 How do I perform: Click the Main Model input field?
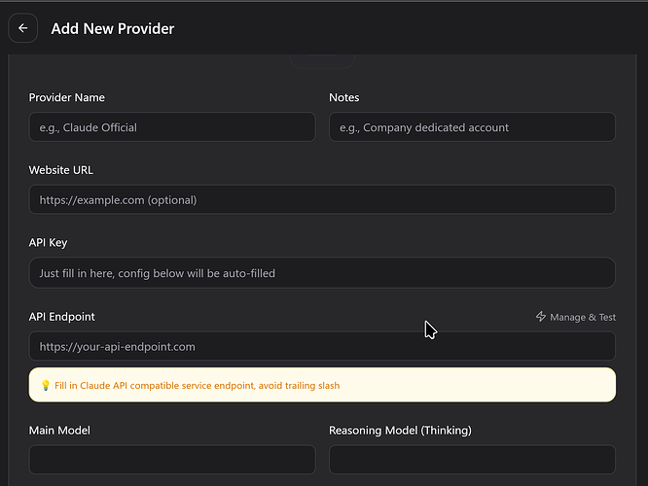point(172,460)
